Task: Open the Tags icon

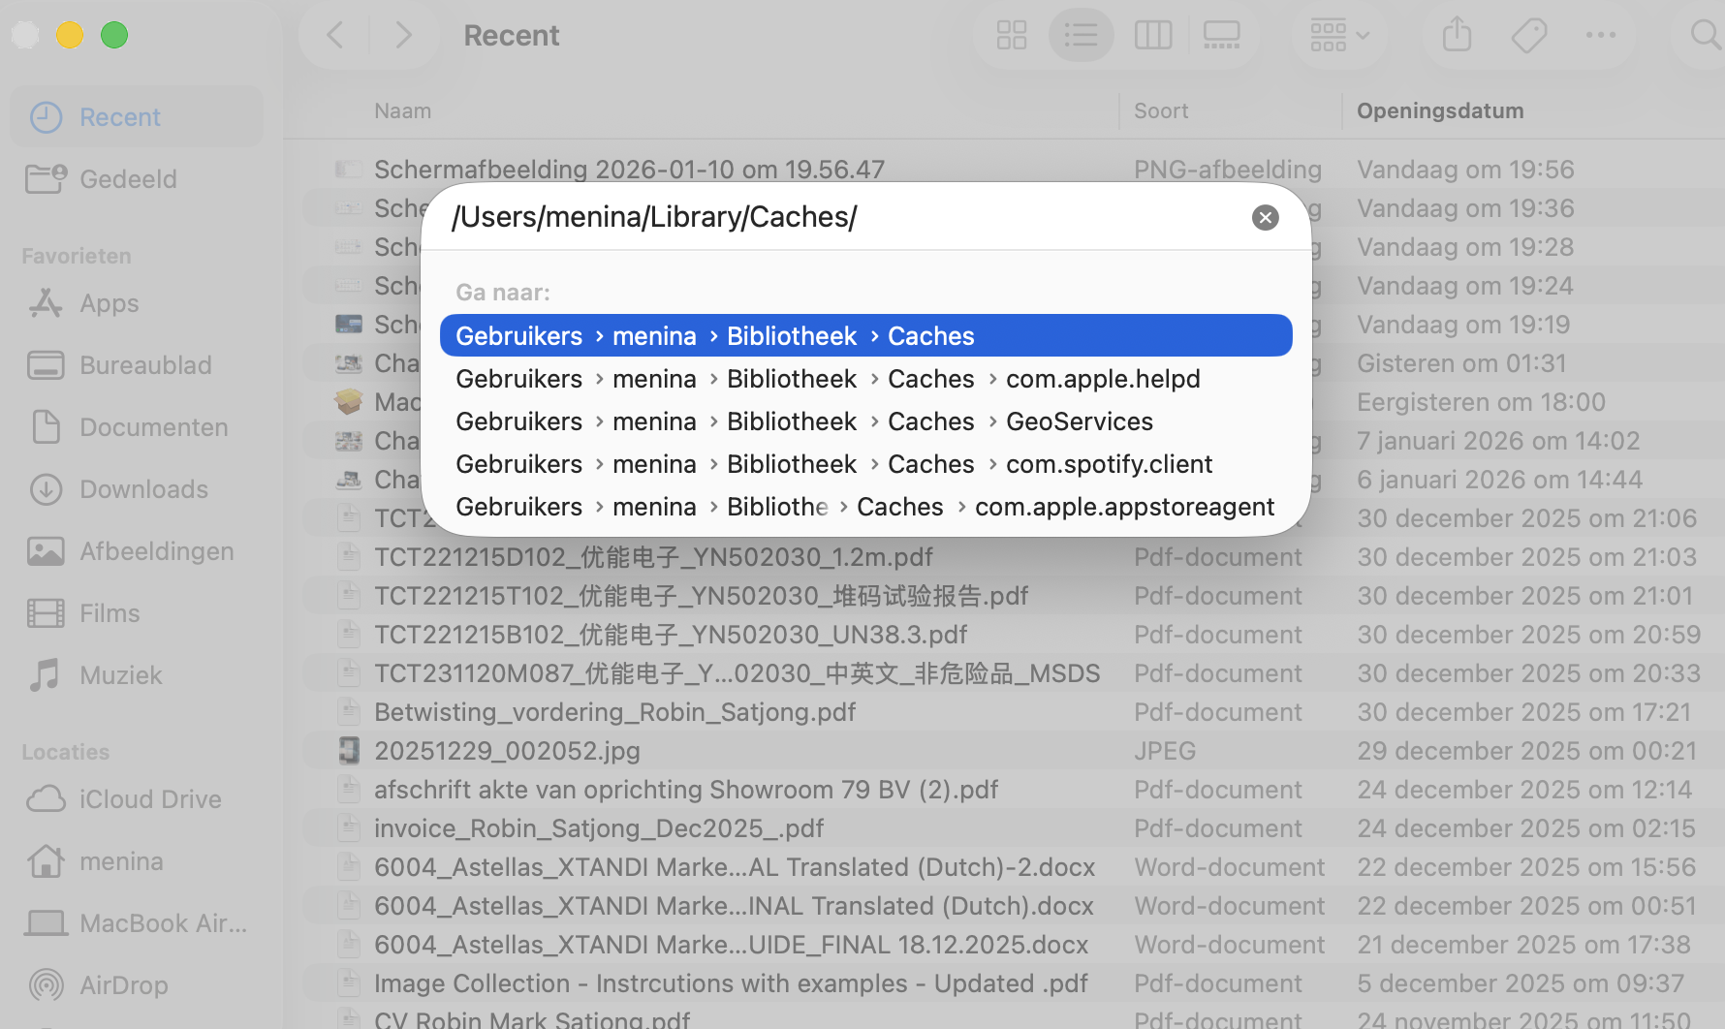Action: click(x=1528, y=35)
